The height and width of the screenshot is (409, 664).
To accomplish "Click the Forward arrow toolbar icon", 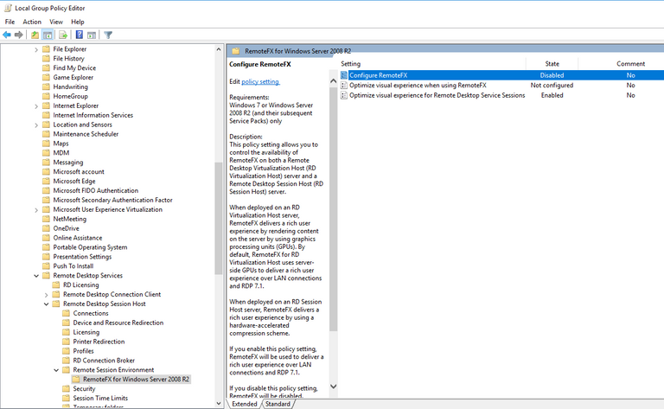I will click(19, 35).
